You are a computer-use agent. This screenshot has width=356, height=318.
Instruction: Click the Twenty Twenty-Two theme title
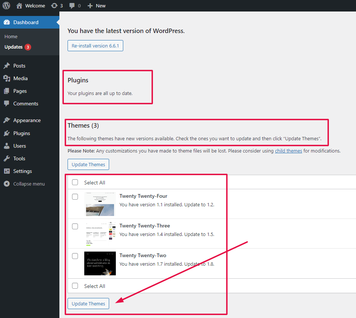(143, 256)
